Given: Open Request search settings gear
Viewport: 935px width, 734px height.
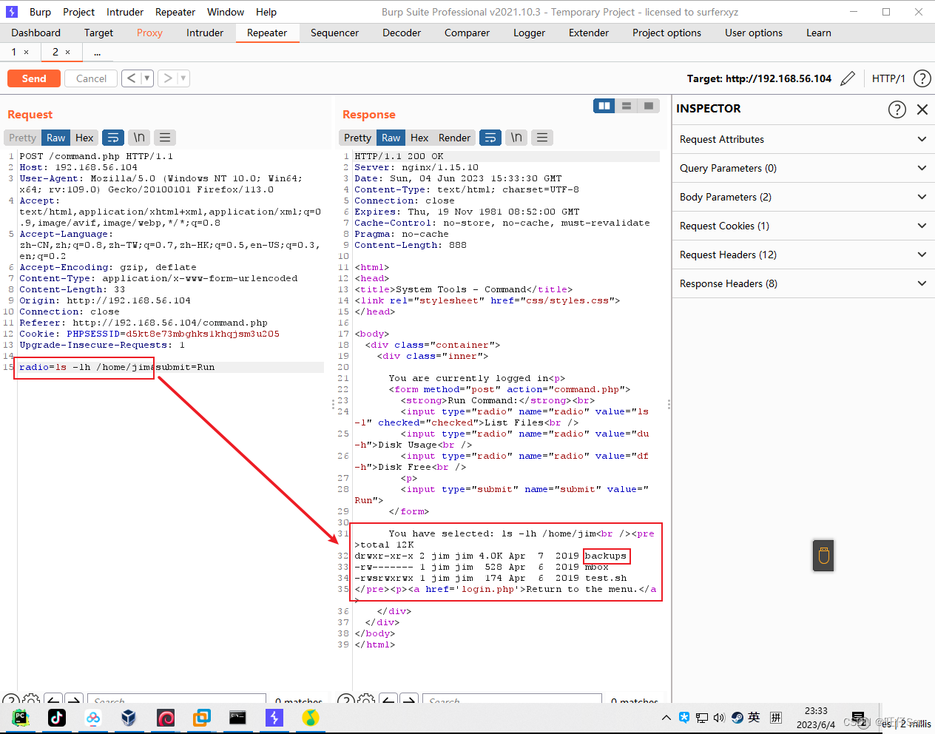Looking at the screenshot, I should pyautogui.click(x=31, y=699).
